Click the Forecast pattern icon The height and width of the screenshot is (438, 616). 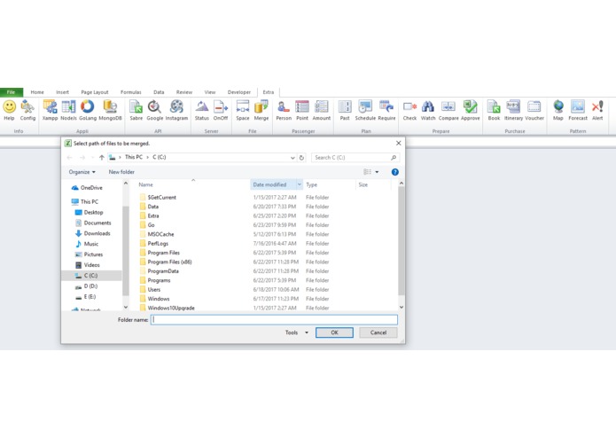tap(578, 106)
